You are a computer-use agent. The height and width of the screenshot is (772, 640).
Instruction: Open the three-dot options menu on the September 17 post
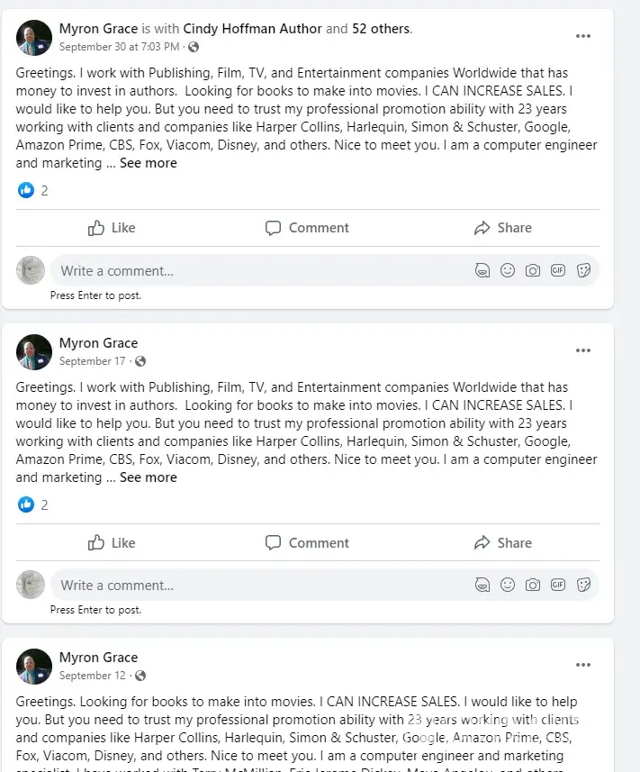(583, 350)
